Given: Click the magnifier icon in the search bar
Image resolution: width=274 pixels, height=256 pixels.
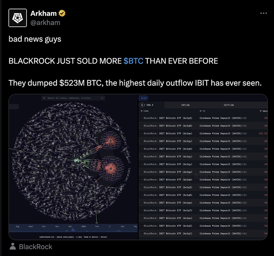Looking at the screenshot, I should (44, 98).
